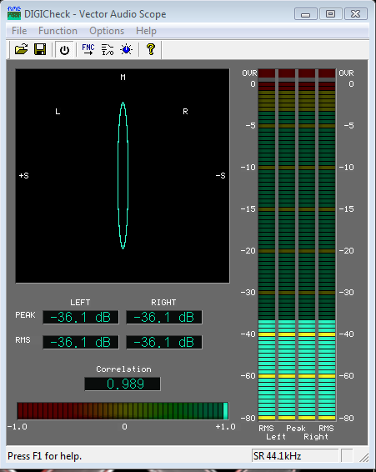Open the File menu
This screenshot has height=472, width=376.
[x=19, y=31]
